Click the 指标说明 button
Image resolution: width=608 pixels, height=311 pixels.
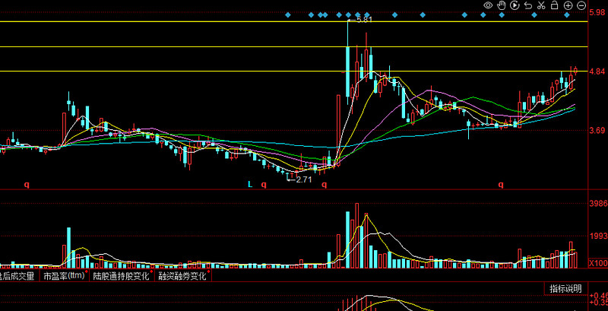565,288
